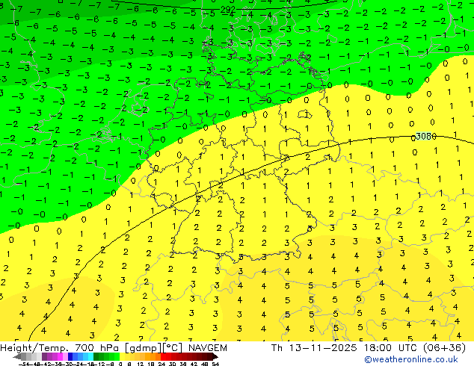Click the final 54 legend scale value
This screenshot has width=474, height=366.
click(x=215, y=364)
